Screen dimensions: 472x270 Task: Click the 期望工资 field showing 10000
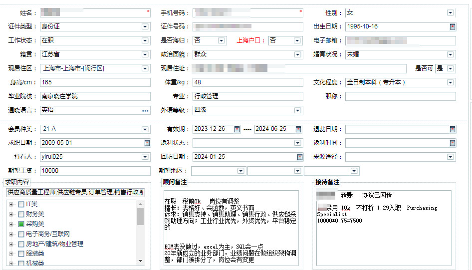[x=95, y=171]
